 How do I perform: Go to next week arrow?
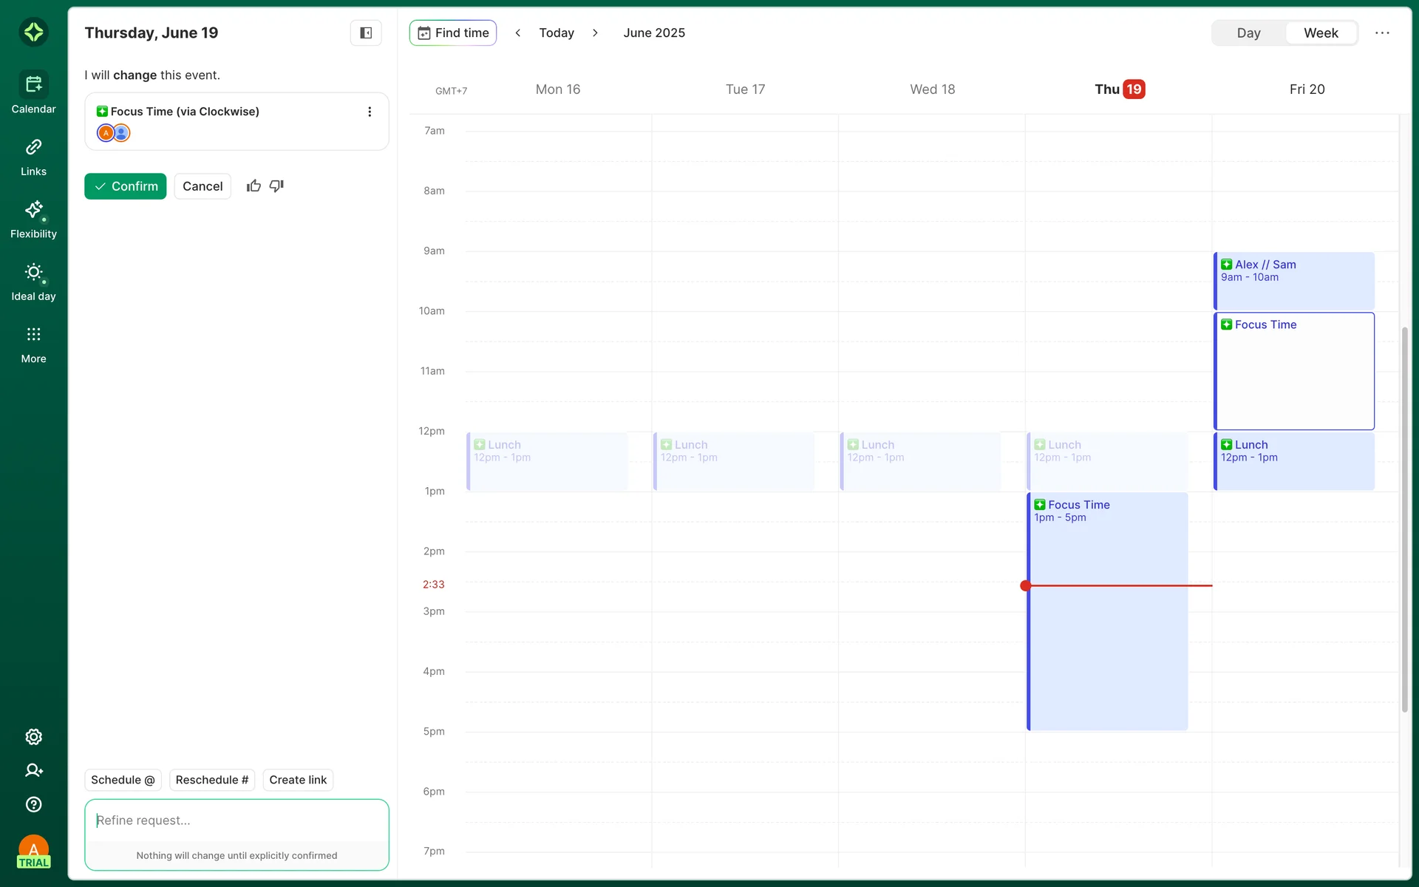point(595,33)
